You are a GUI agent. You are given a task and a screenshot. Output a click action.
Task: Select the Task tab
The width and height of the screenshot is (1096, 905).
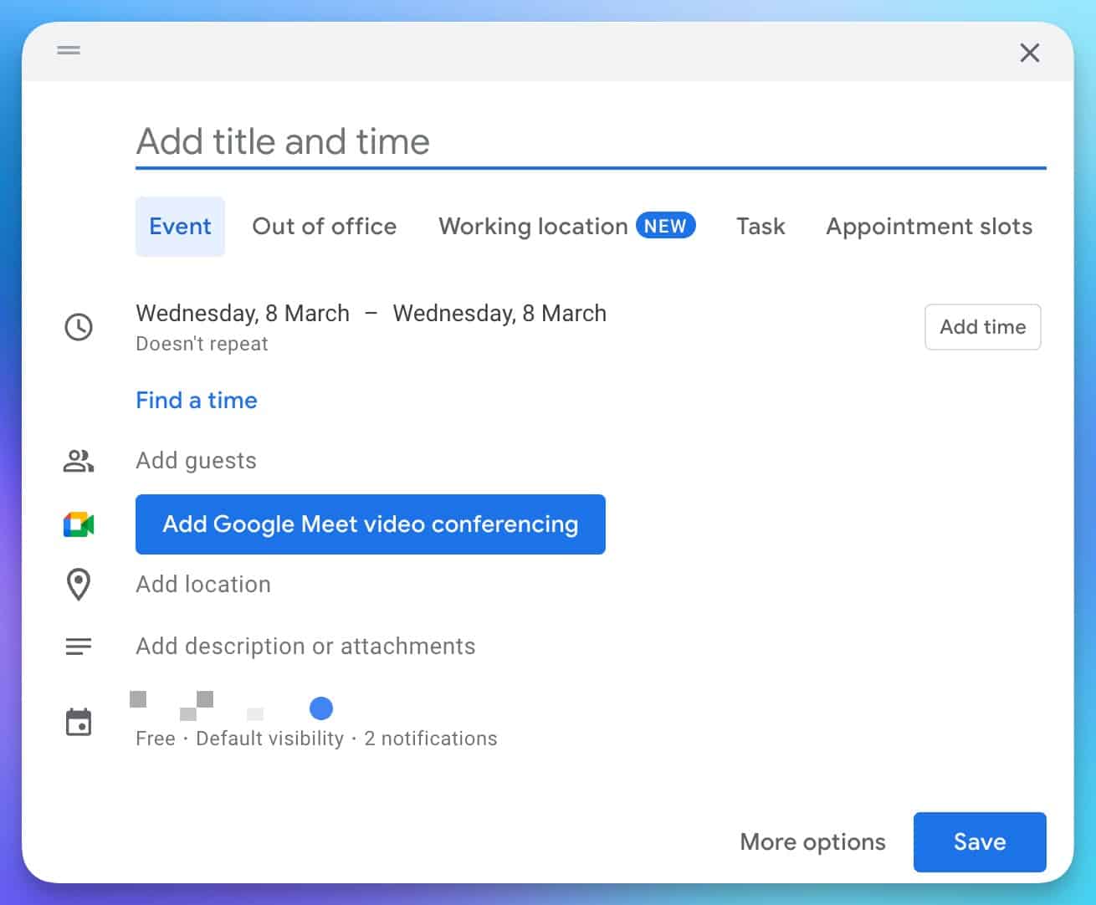[x=760, y=226]
